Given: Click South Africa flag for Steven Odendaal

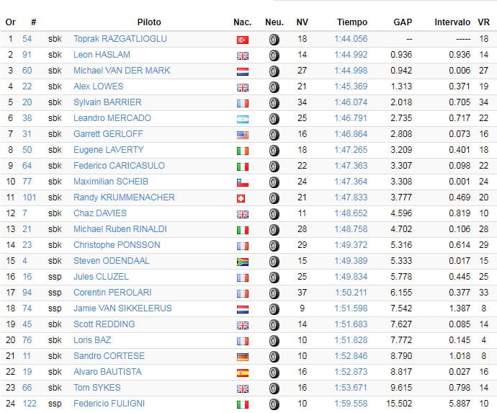Looking at the screenshot, I should tap(242, 262).
